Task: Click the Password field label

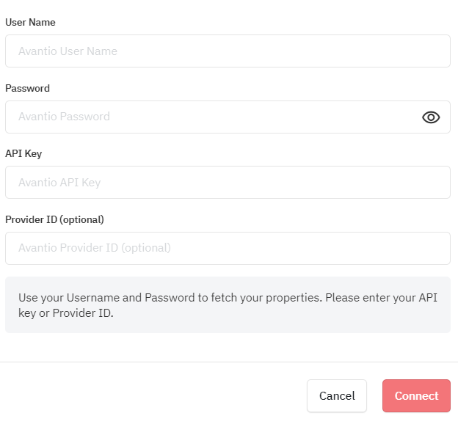Action: pyautogui.click(x=27, y=89)
